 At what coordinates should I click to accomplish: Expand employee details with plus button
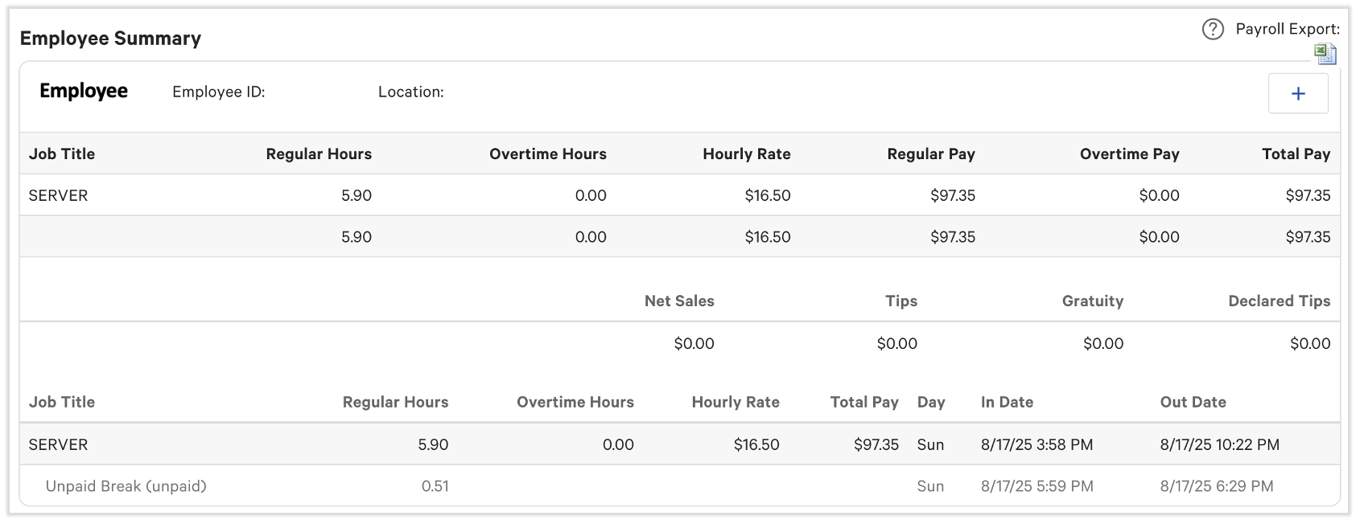coord(1297,94)
